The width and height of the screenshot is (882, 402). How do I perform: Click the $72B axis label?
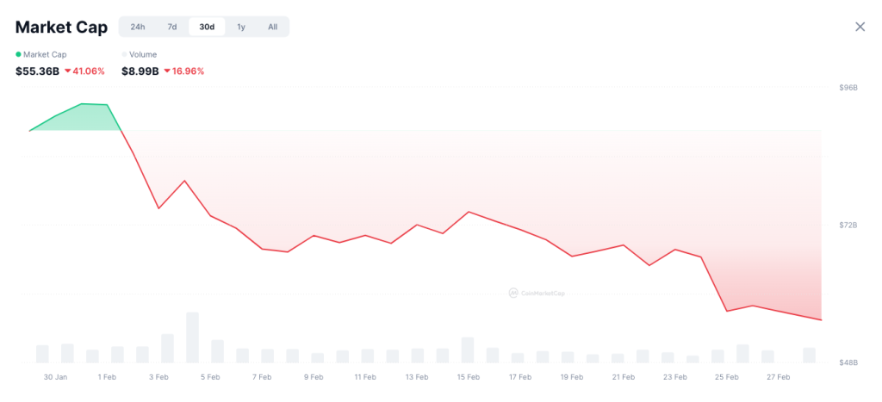point(848,226)
